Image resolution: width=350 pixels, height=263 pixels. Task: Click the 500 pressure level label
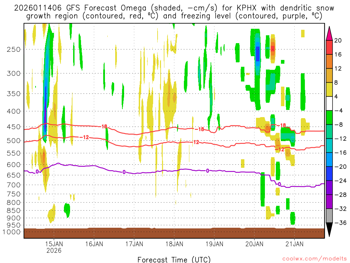14,141
